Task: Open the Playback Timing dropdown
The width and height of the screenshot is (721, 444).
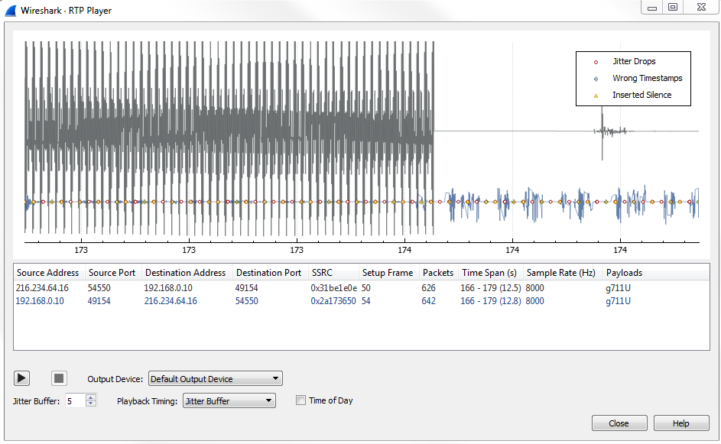Action: coord(229,400)
